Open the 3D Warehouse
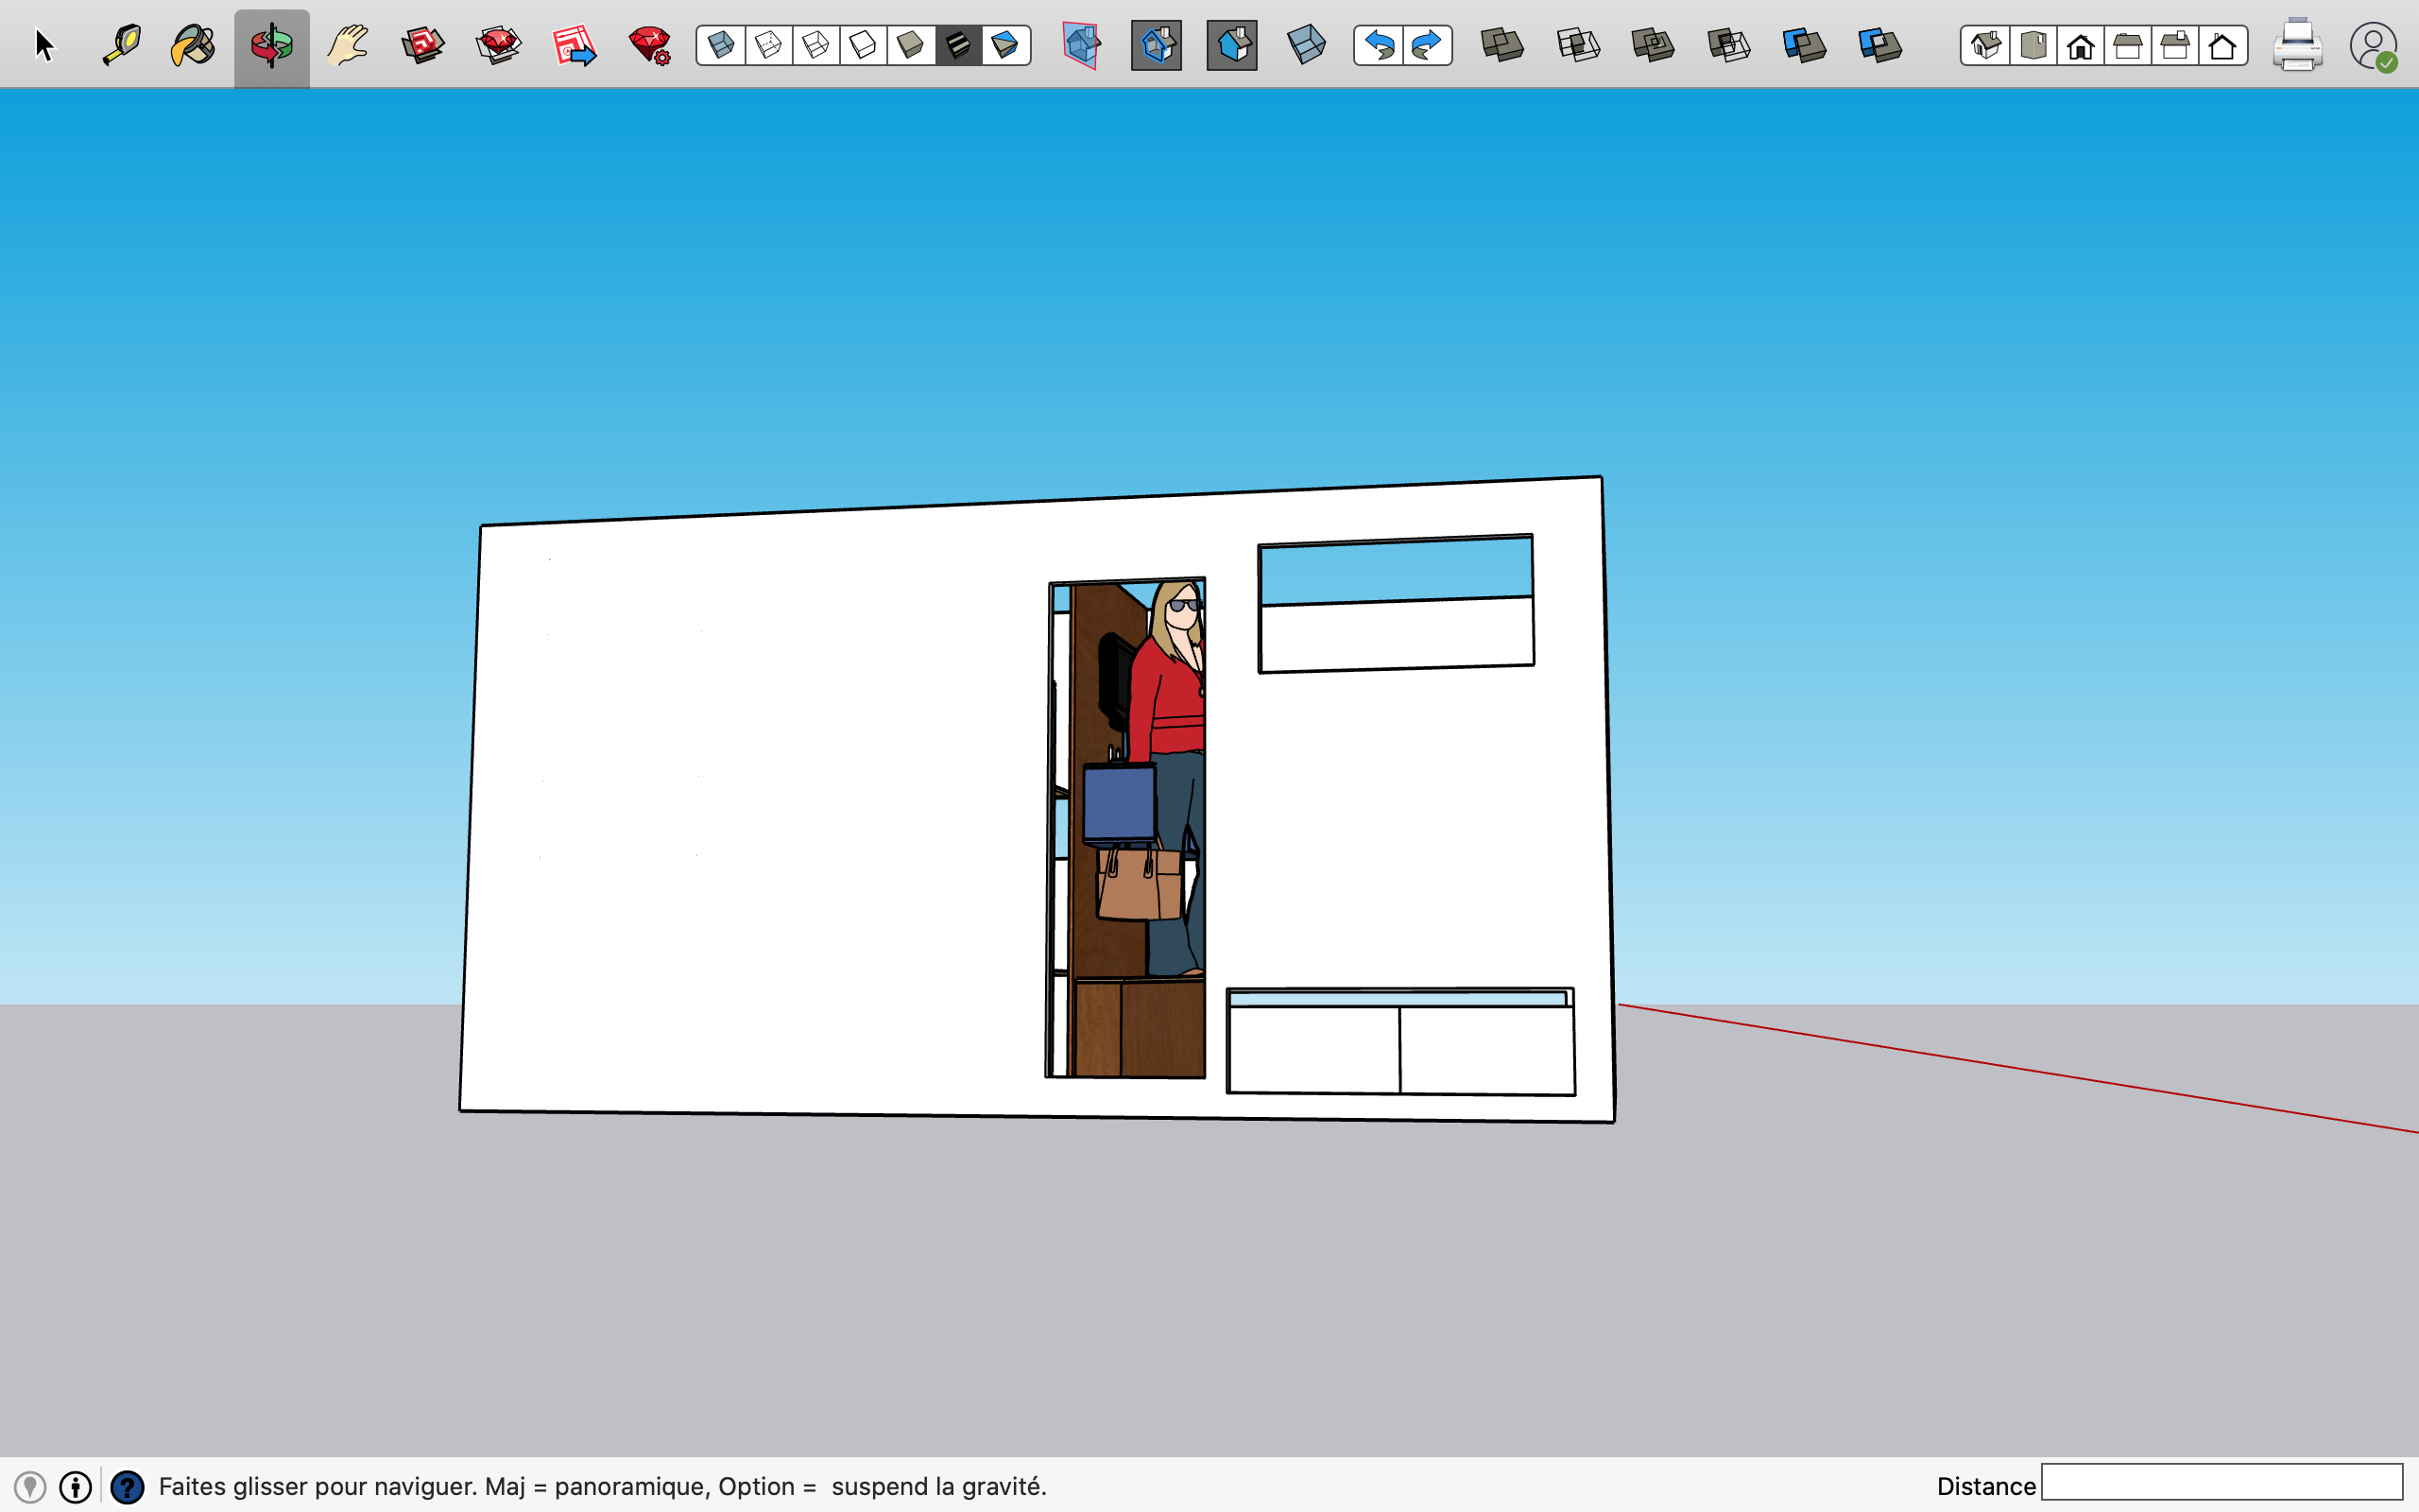This screenshot has height=1512, width=2419. [x=422, y=45]
